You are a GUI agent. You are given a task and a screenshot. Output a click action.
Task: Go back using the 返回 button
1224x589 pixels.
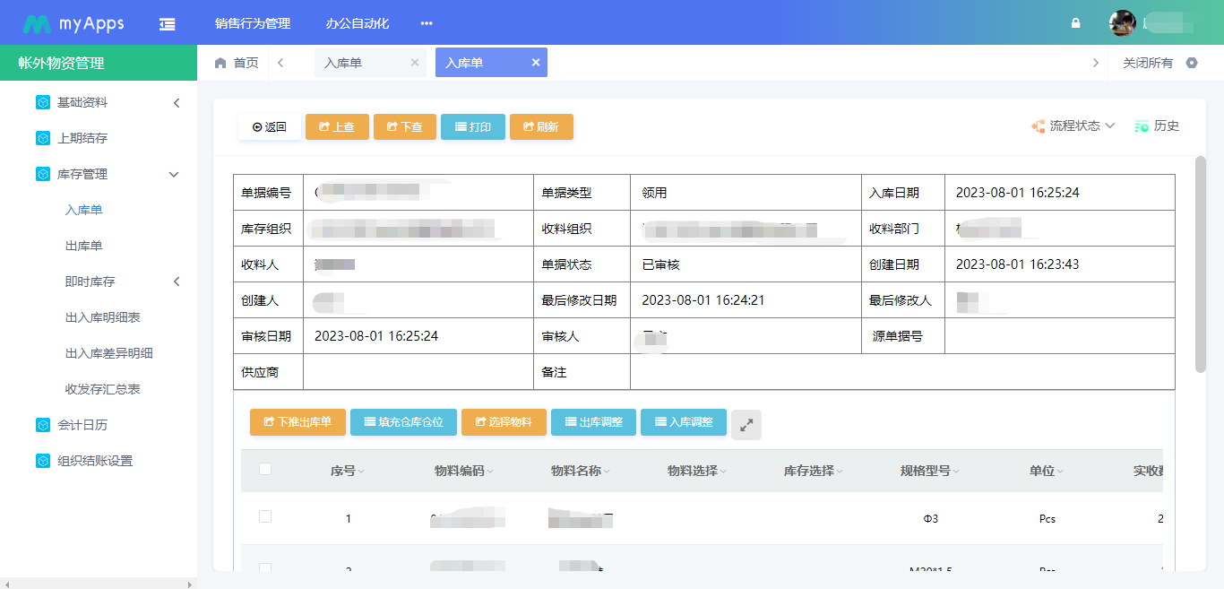(x=270, y=126)
